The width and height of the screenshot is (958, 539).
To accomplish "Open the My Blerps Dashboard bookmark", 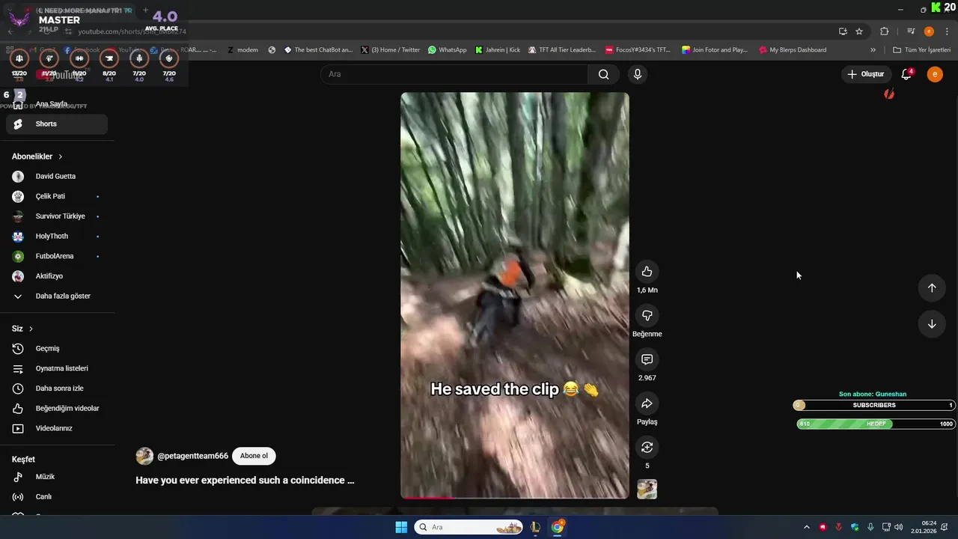I will click(x=793, y=50).
